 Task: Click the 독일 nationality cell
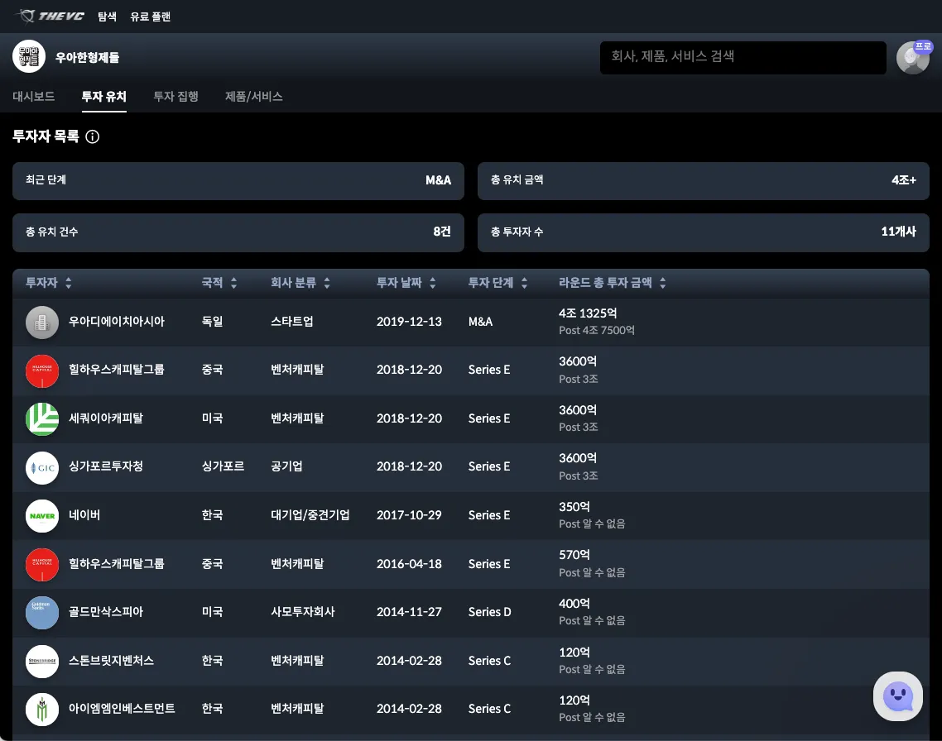tap(212, 321)
